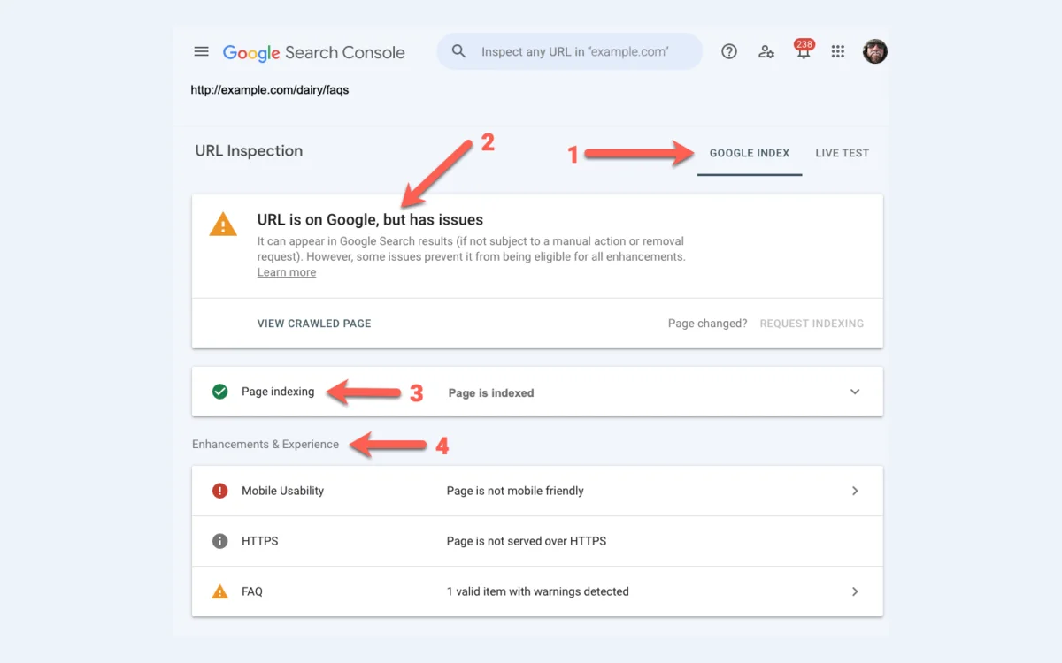Click the 'Page is indexed' status text
Screen dimensions: 1062x663
(491, 392)
